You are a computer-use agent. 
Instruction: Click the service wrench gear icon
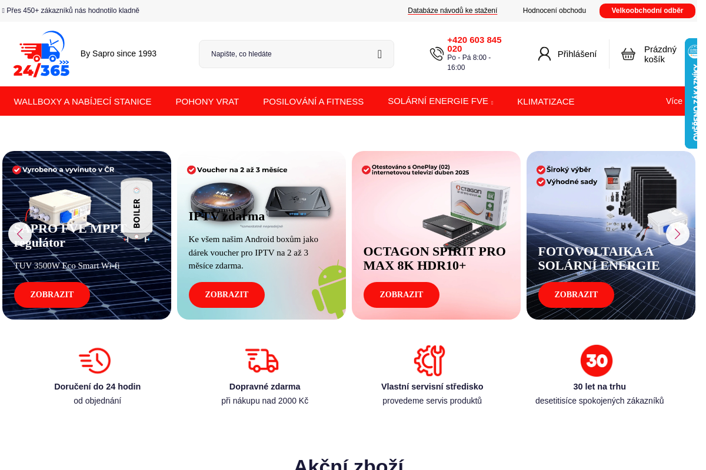(x=429, y=361)
